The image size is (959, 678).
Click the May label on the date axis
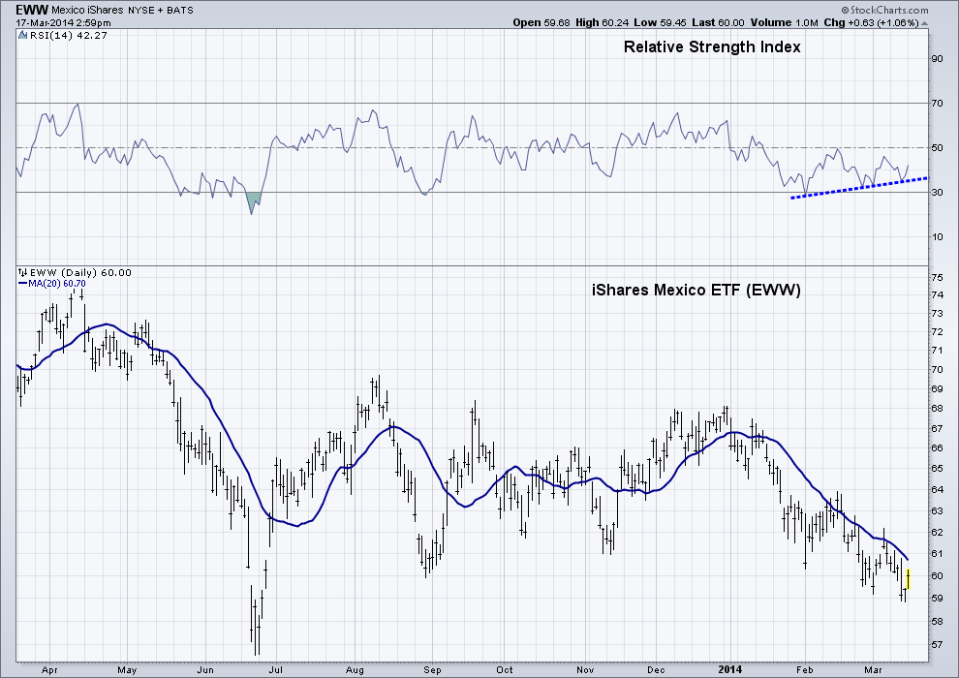(127, 670)
